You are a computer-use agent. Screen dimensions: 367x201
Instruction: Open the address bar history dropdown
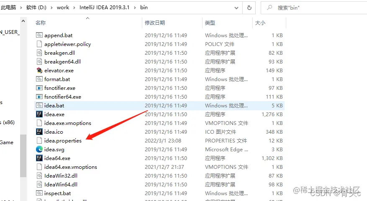click(x=236, y=8)
